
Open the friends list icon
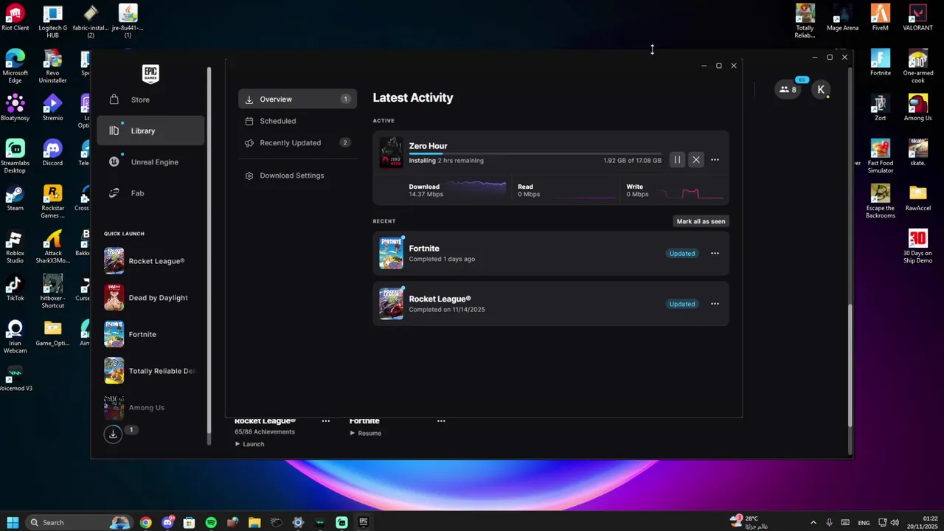click(788, 89)
